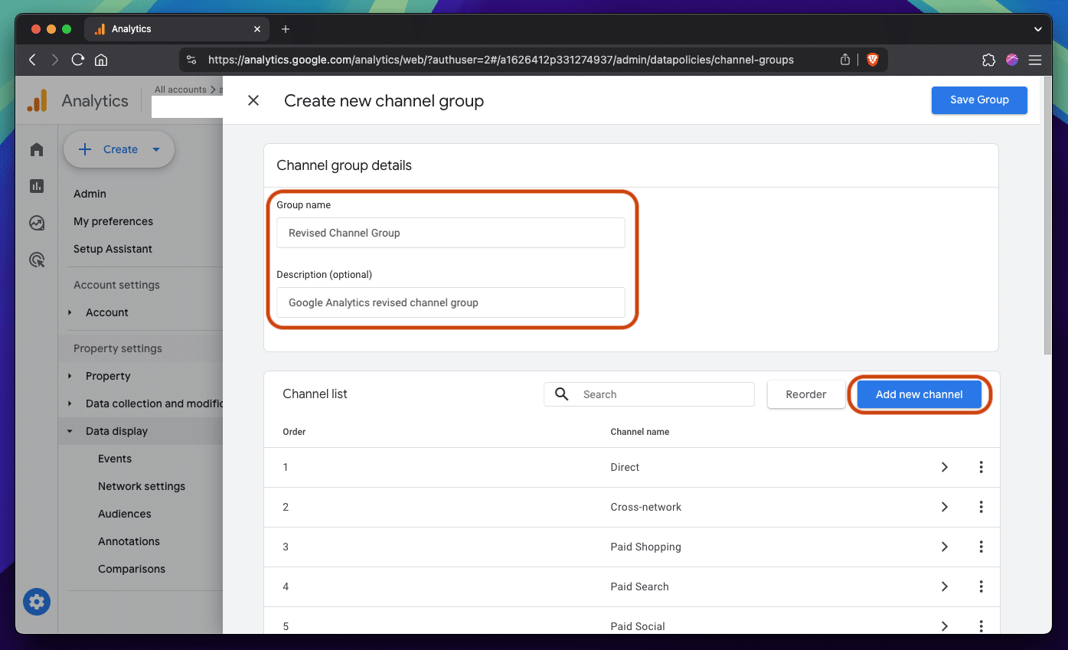This screenshot has width=1068, height=650.
Task: Close the Create new channel group panel
Action: pos(253,100)
